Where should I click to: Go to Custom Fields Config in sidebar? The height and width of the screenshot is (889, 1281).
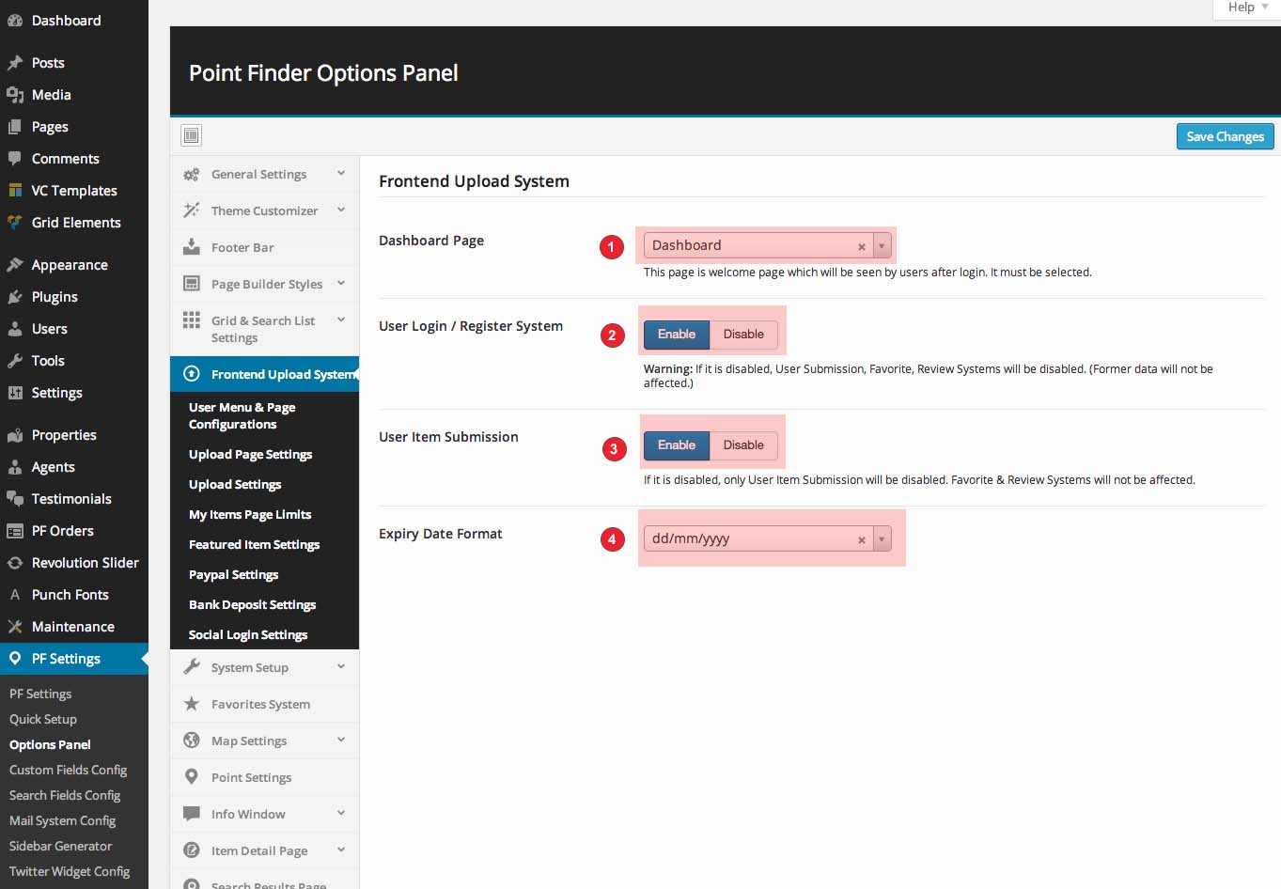[68, 770]
